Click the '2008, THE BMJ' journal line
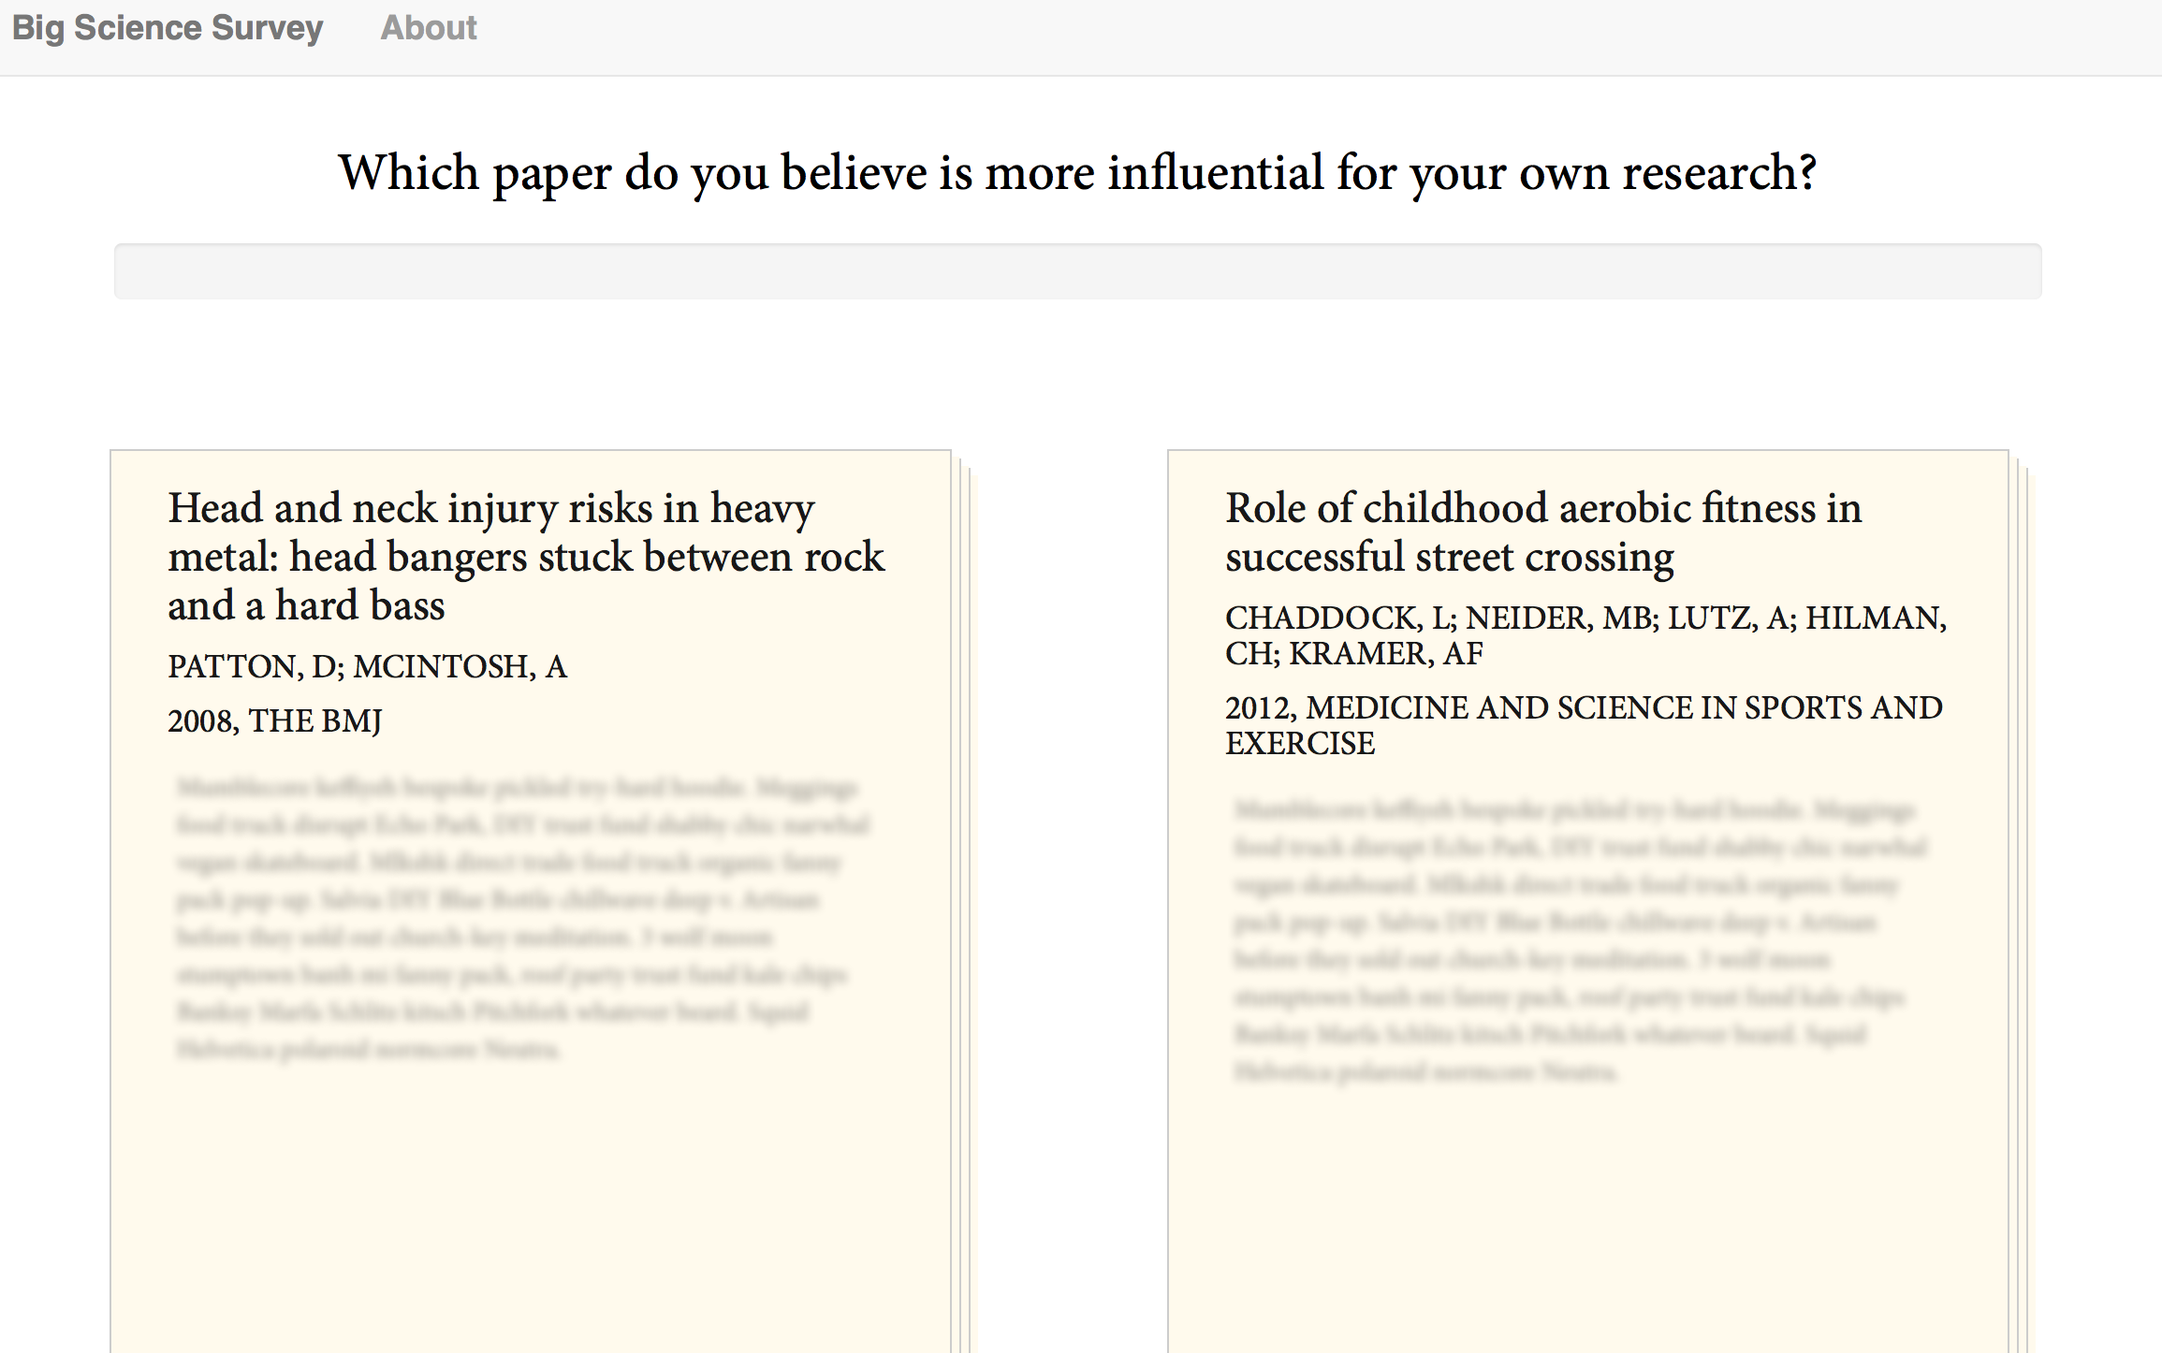Viewport: 2162px width, 1353px height. point(274,720)
